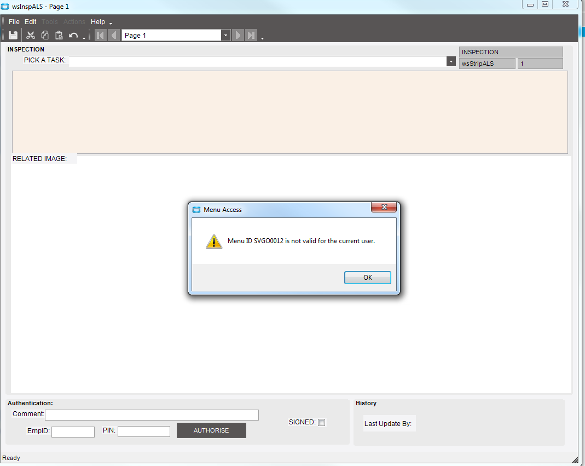Click the 'Ready' status bar text
585x466 pixels.
click(x=11, y=458)
